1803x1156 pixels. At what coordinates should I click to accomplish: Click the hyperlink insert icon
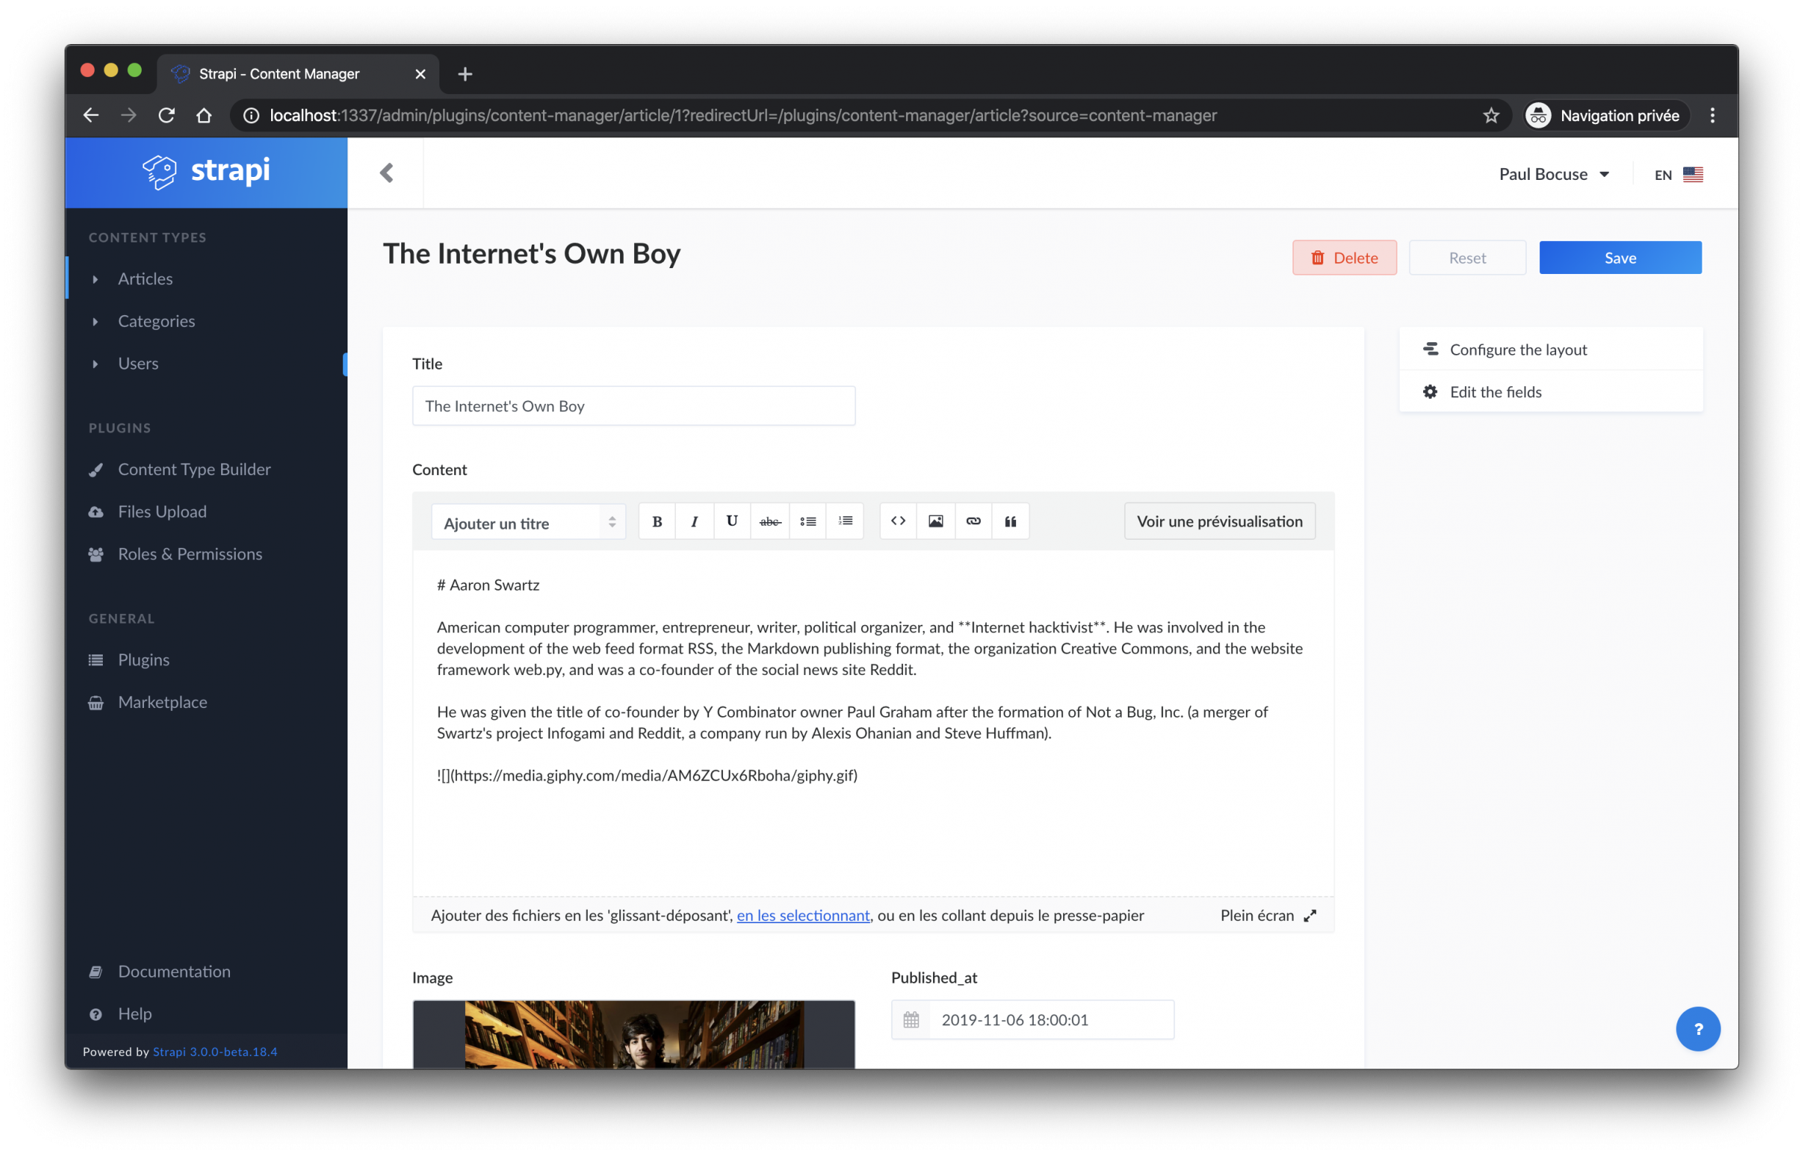pos(973,521)
